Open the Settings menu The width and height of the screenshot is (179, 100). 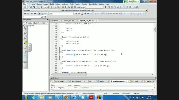coord(101,4)
